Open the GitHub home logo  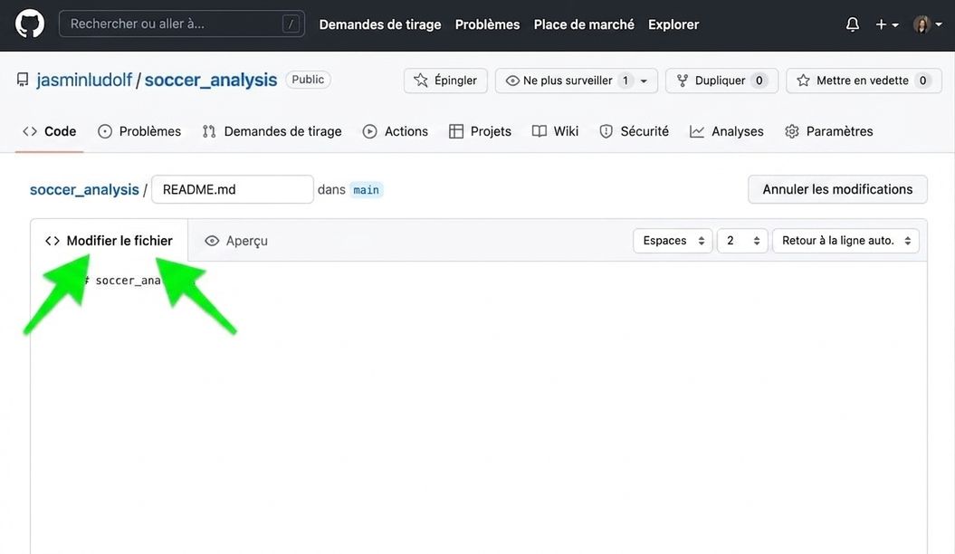coord(30,24)
